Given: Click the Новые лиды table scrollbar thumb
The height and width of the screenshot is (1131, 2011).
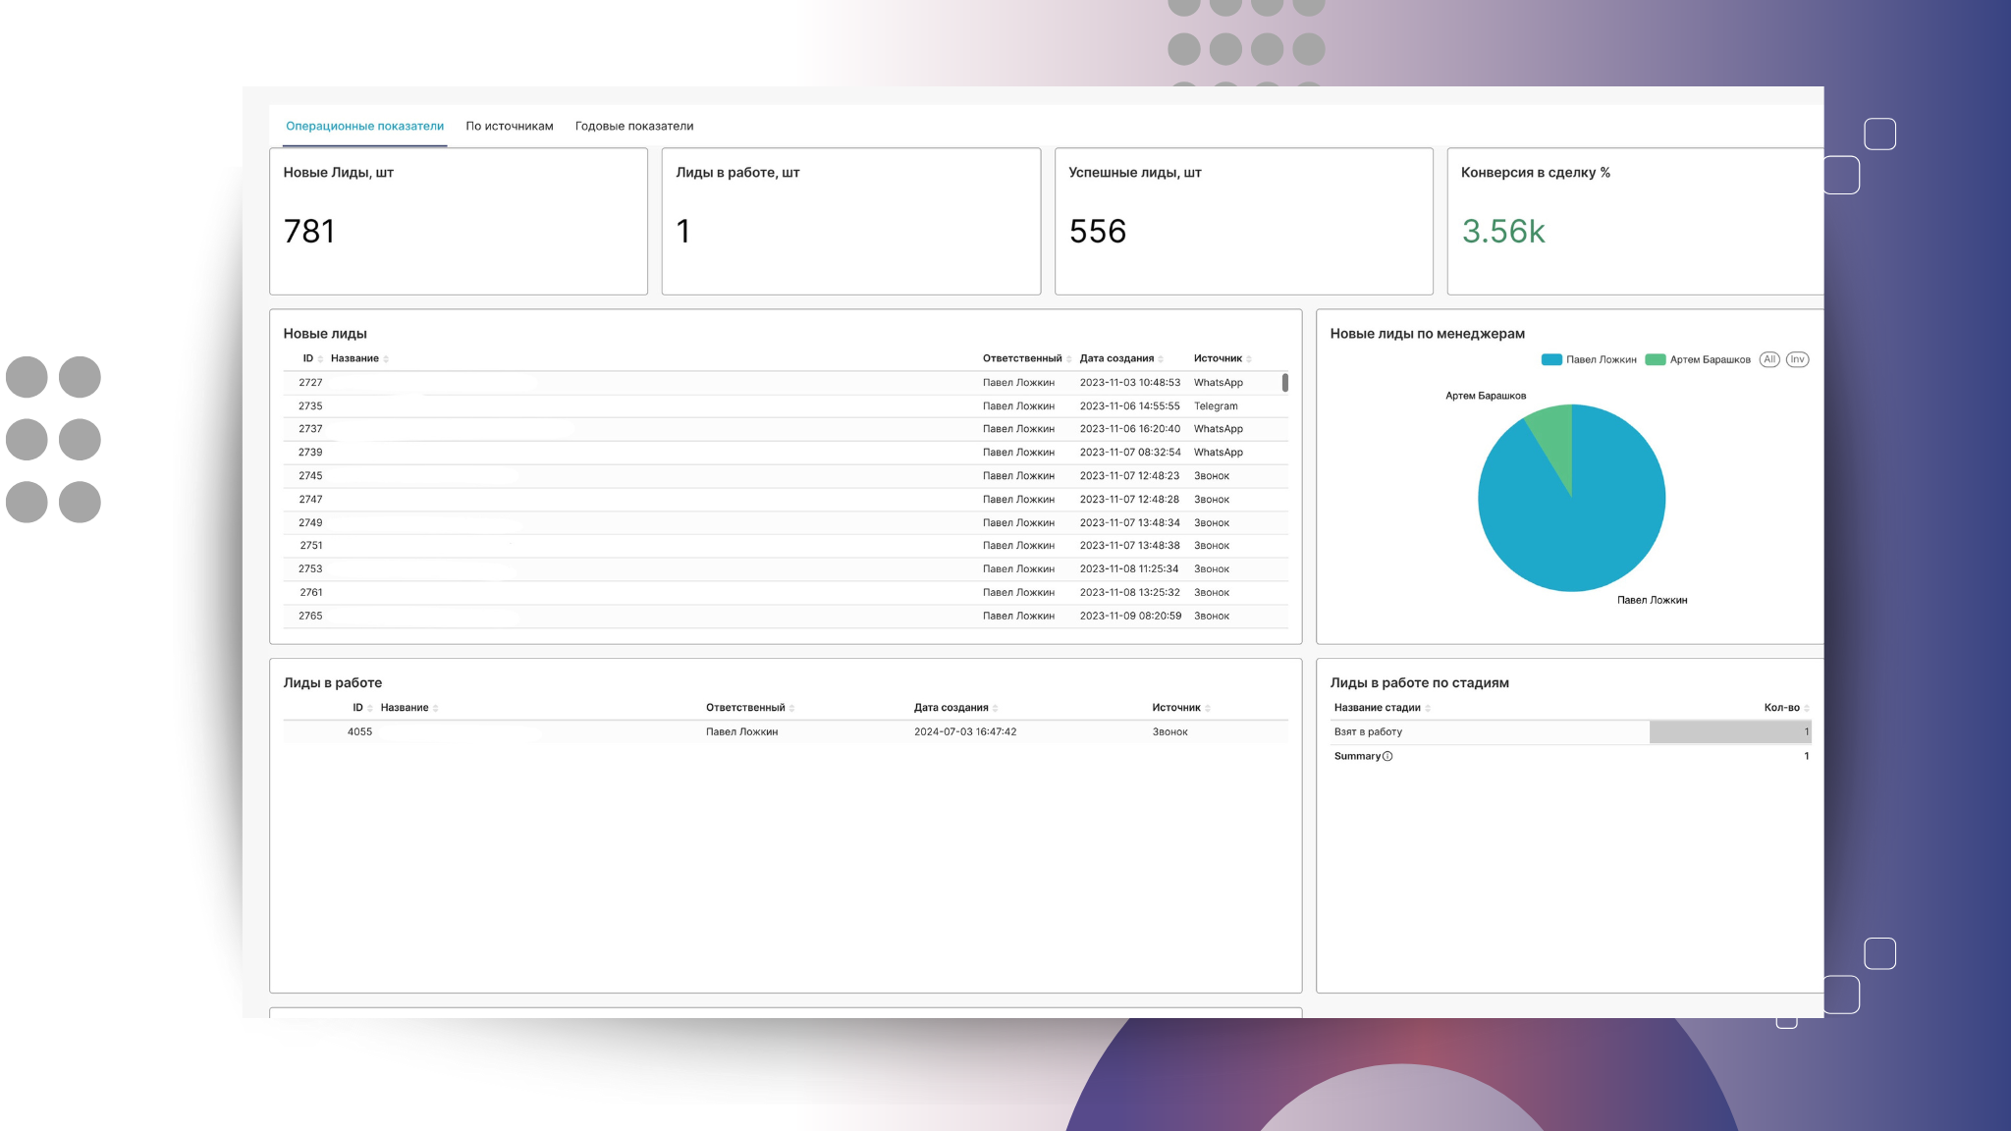Looking at the screenshot, I should pyautogui.click(x=1284, y=383).
